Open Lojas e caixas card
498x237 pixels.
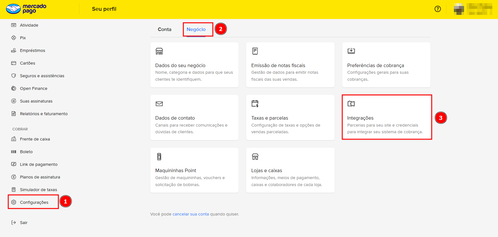pos(290,171)
